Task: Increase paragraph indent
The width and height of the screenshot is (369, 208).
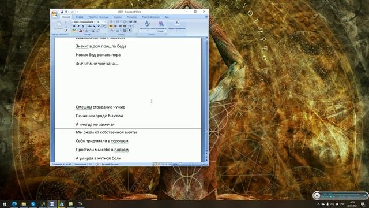Action: pyautogui.click(x=135, y=22)
